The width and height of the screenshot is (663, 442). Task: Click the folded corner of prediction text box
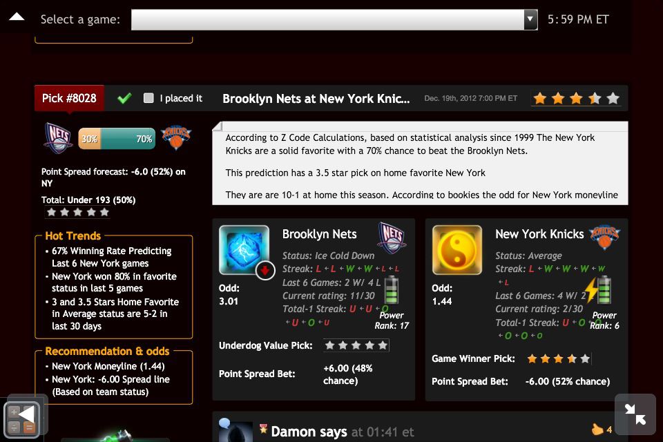tap(218, 126)
